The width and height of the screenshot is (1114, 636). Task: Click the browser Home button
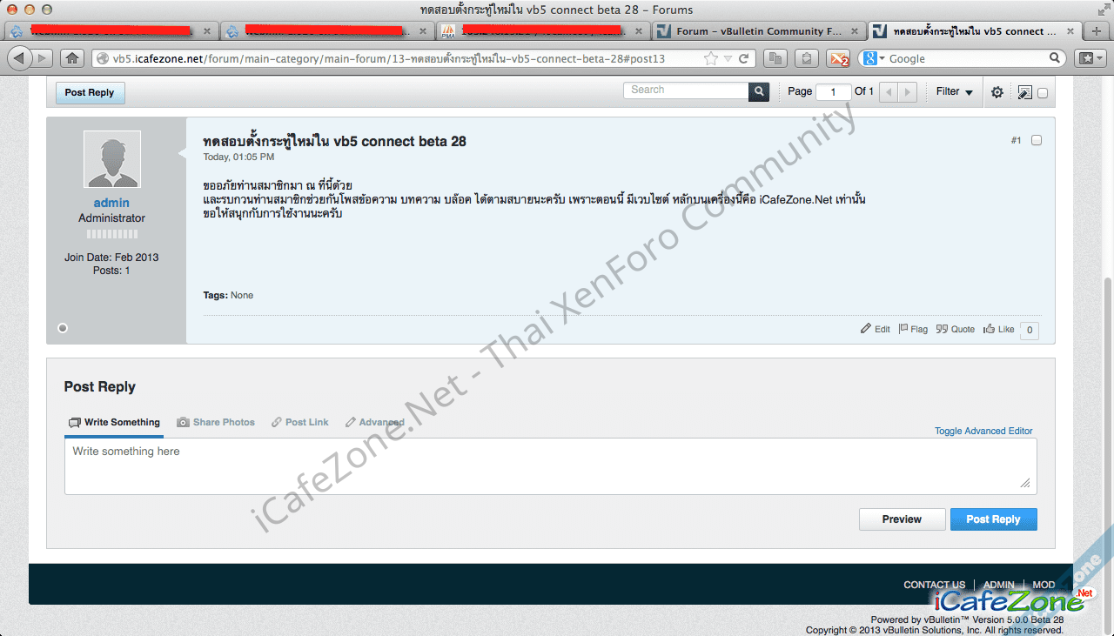point(72,58)
